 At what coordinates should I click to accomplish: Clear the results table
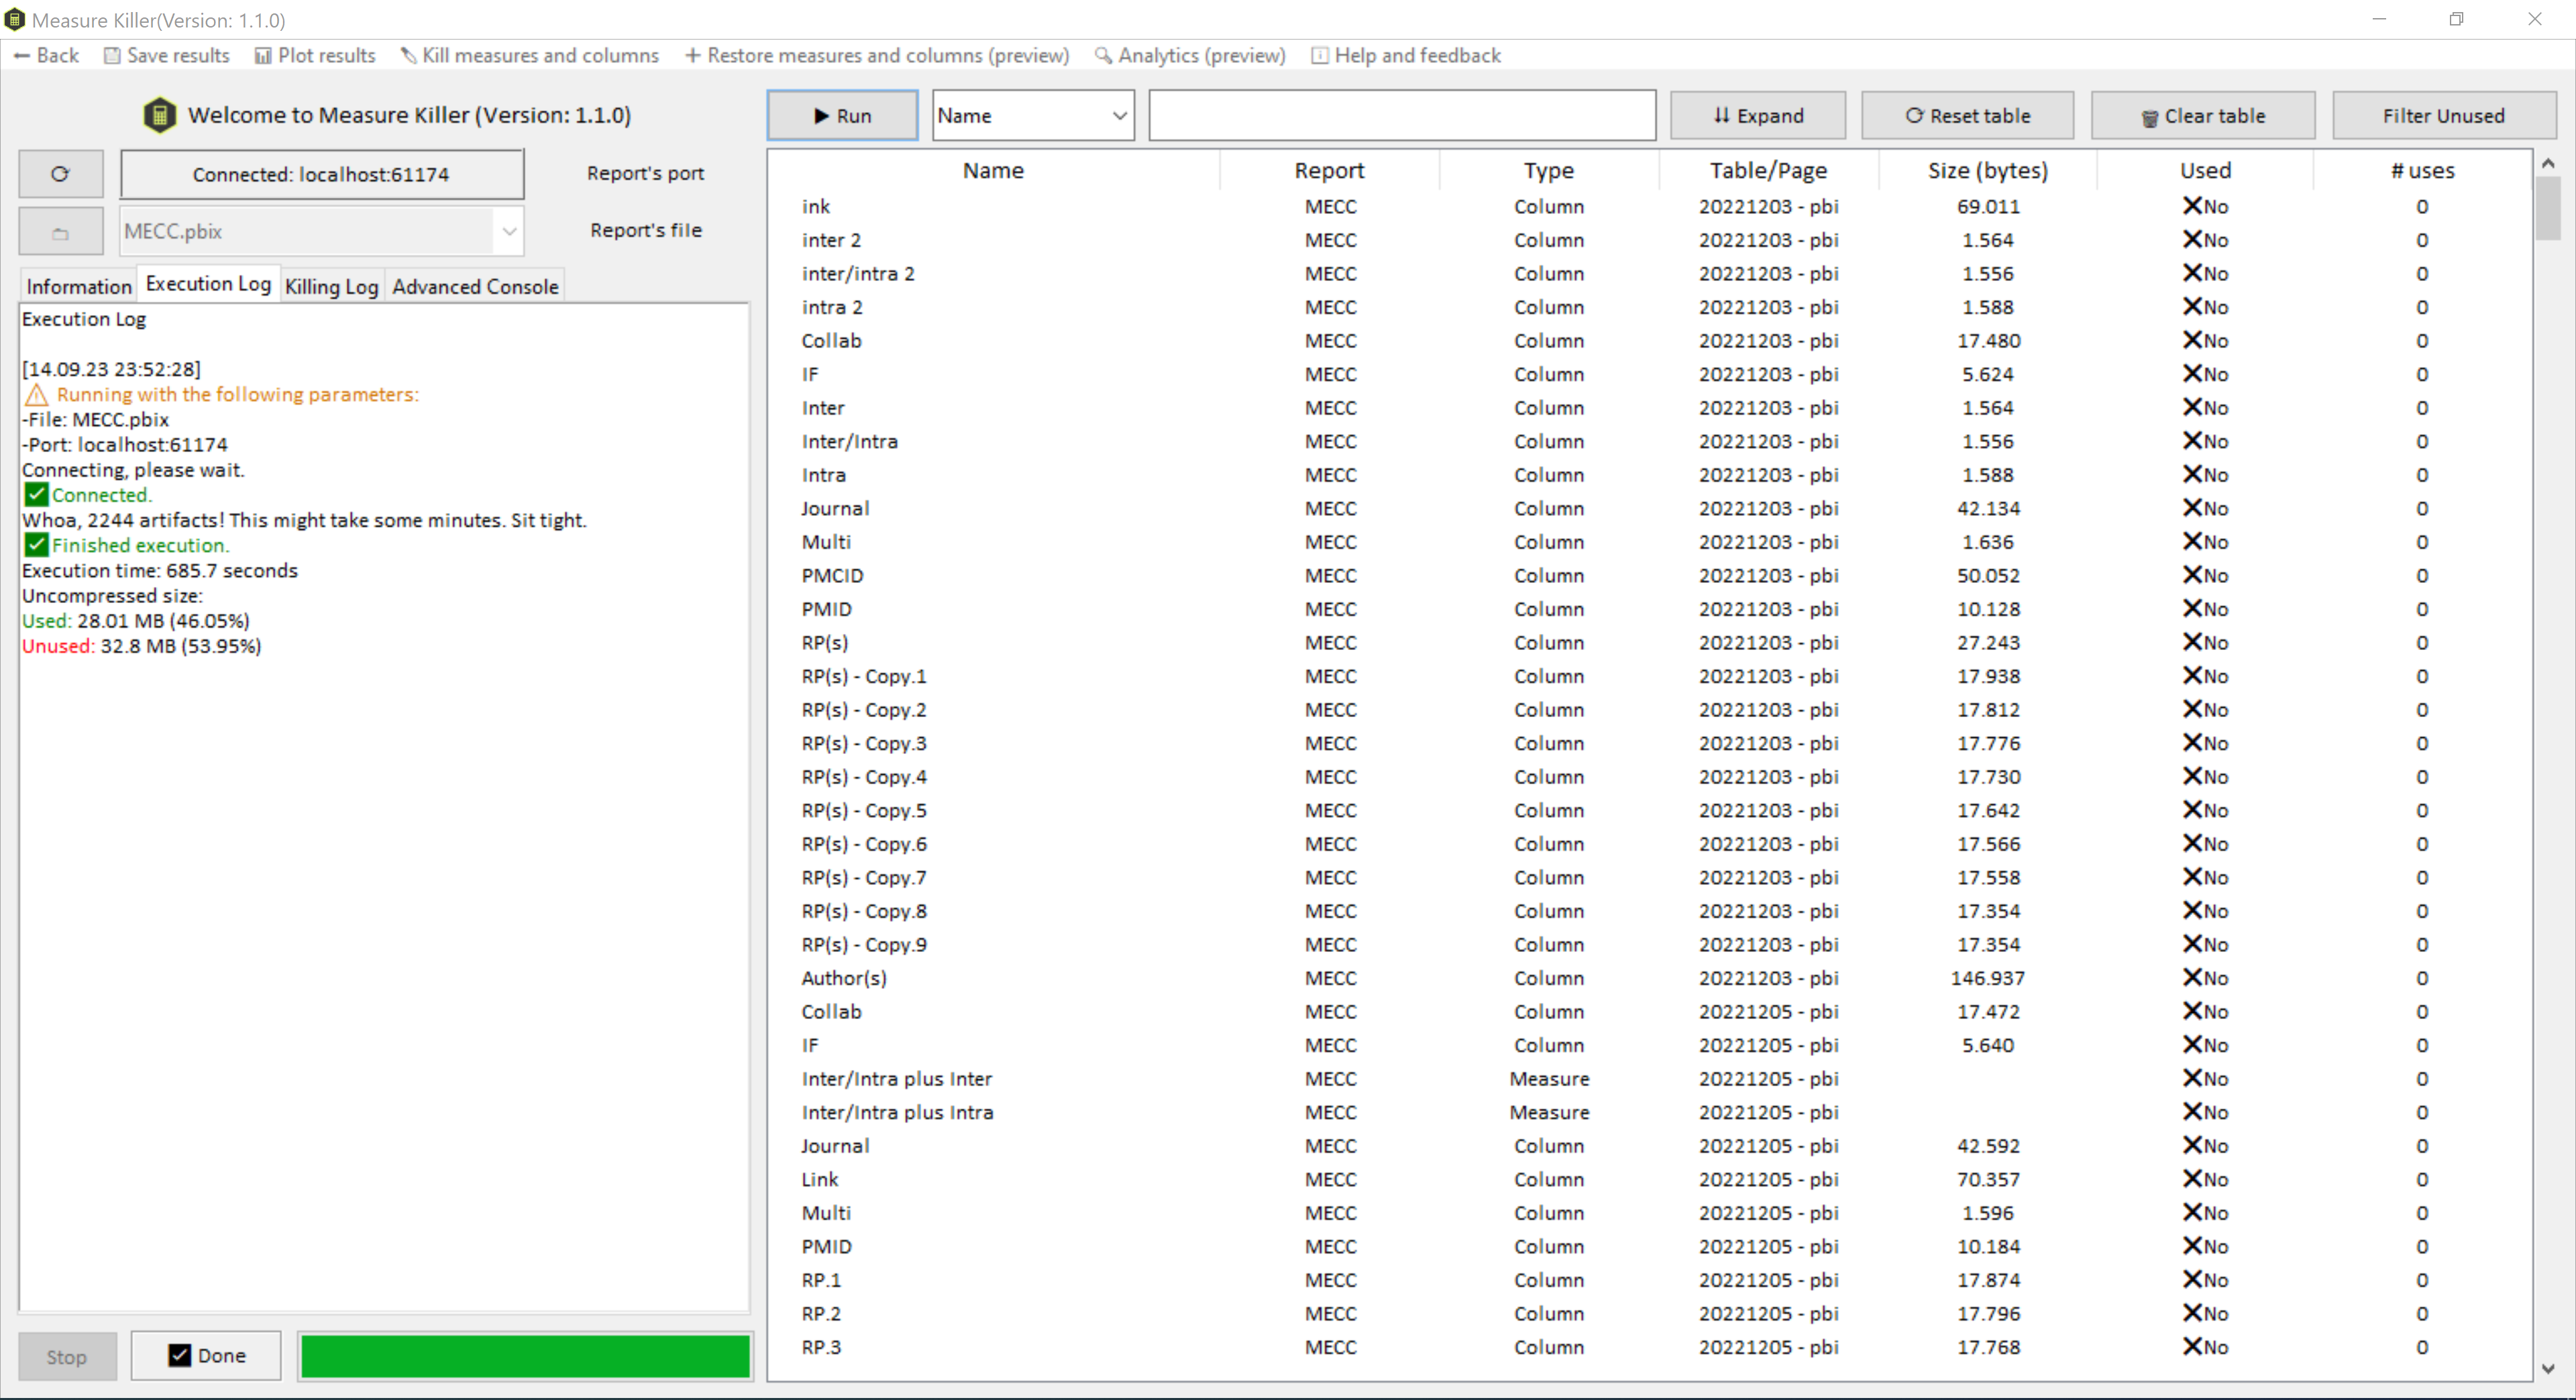(2203, 115)
